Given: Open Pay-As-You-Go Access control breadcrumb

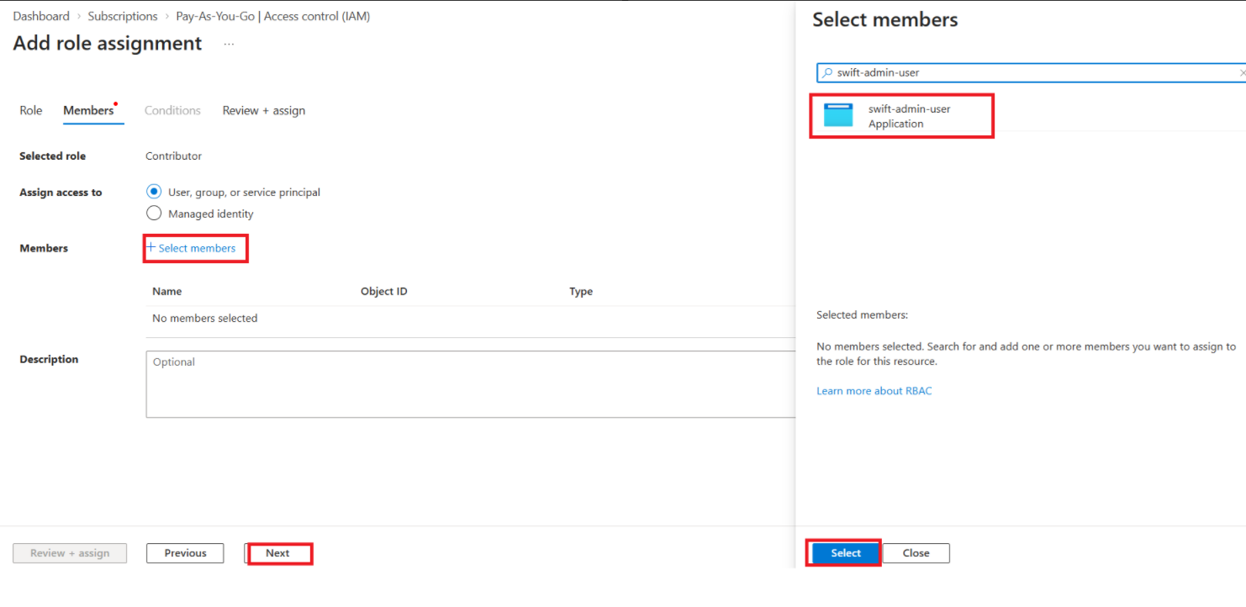Looking at the screenshot, I should click(x=272, y=16).
